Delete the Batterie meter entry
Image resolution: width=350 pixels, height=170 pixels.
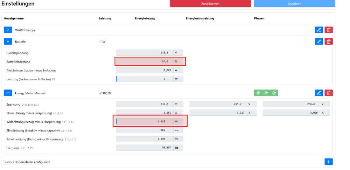329,41
